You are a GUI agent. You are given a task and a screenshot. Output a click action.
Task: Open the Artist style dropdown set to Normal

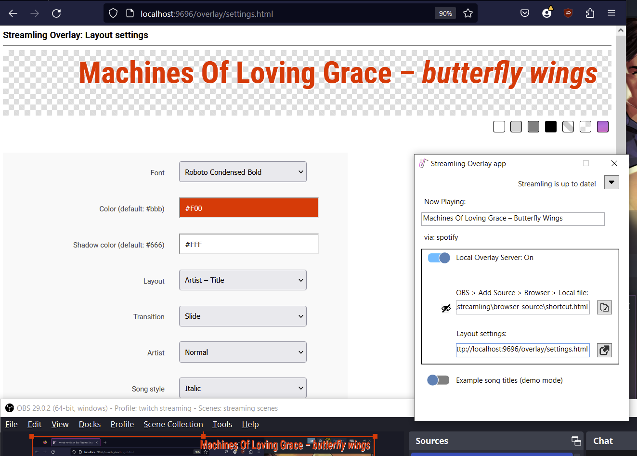click(243, 352)
